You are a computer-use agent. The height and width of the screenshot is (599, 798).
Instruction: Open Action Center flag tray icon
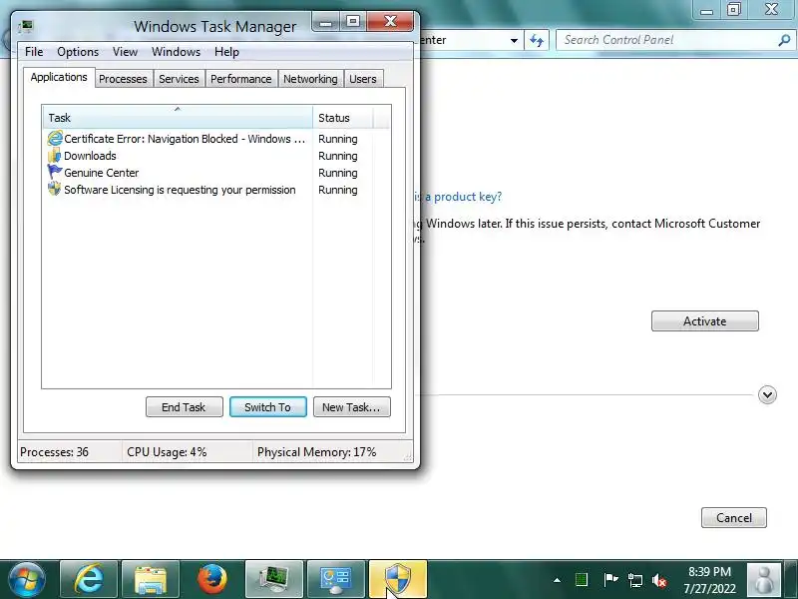610,580
